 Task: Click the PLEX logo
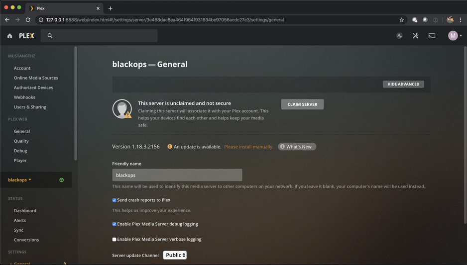[26, 36]
